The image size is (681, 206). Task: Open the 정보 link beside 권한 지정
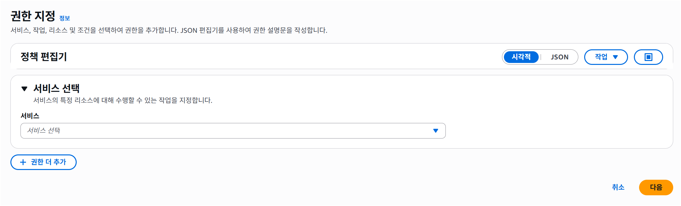click(x=65, y=18)
